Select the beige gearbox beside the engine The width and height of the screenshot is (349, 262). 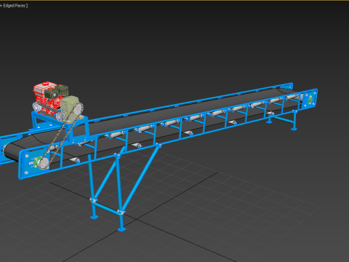[x=70, y=108]
